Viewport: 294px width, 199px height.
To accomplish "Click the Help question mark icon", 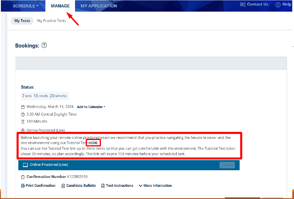I will pyautogui.click(x=278, y=5).
